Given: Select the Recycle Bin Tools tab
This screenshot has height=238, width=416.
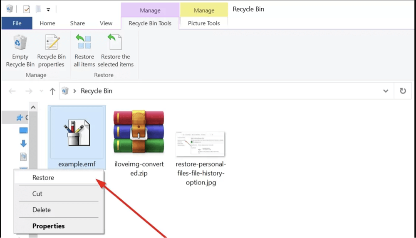Looking at the screenshot, I should (150, 23).
